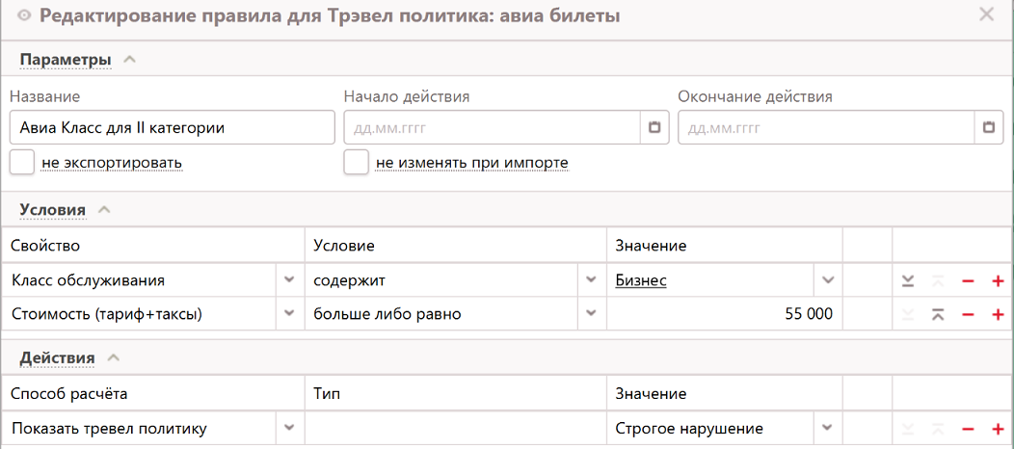Remove the Класс обслуживания condition row

click(968, 281)
